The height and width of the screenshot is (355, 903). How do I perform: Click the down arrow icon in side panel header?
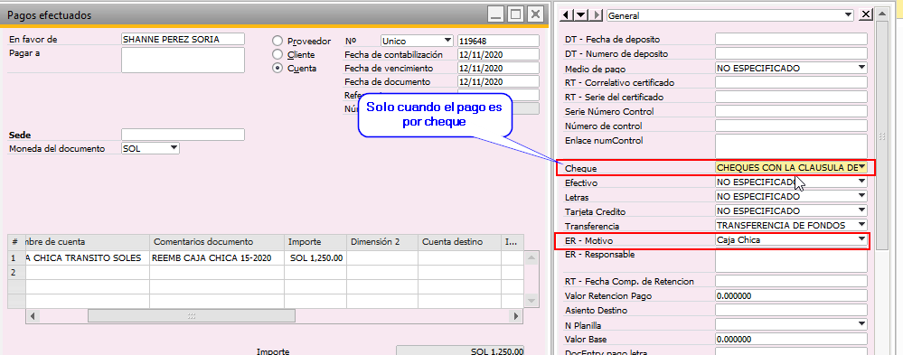point(580,15)
